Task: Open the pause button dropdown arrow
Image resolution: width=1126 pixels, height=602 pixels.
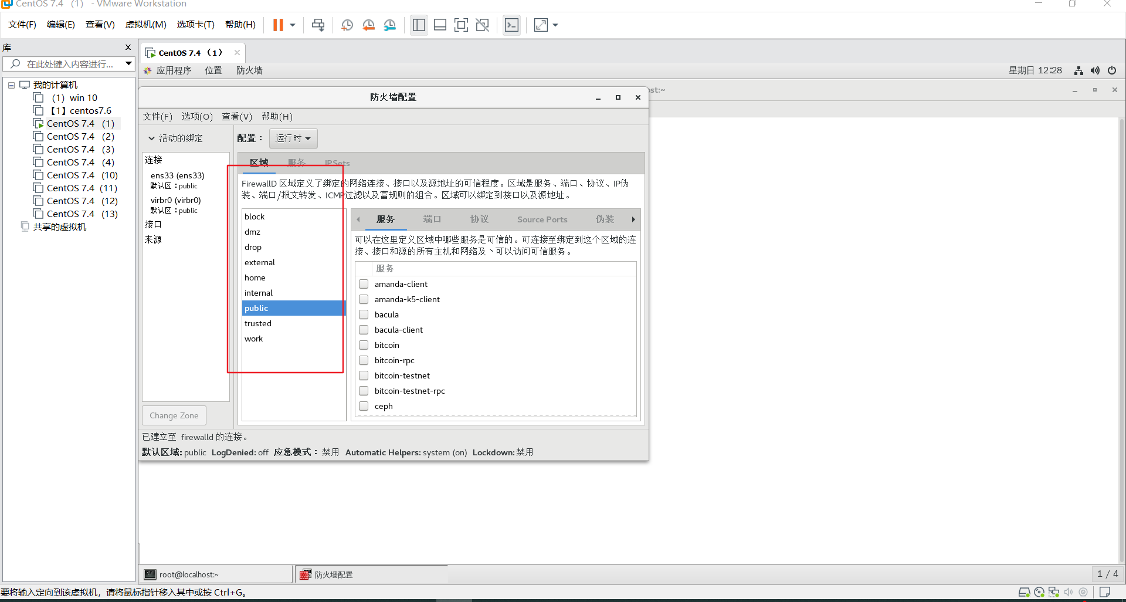Action: [x=293, y=25]
